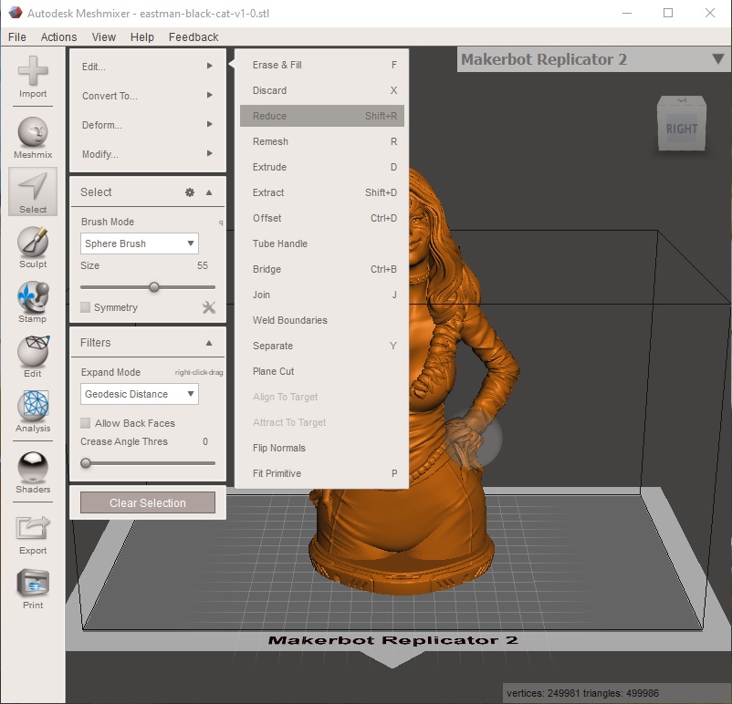732x704 pixels.
Task: Choose Extrude from the submenu
Action: (321, 167)
